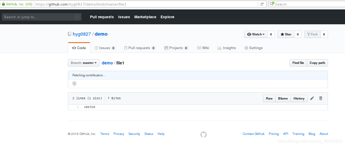
Task: Click the 'Fetching contributors…' text
Action: [89, 75]
